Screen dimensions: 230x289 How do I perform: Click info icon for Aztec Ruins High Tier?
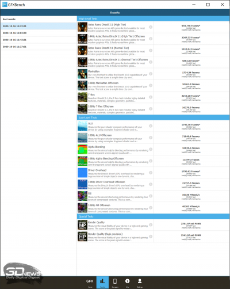pos(151,27)
